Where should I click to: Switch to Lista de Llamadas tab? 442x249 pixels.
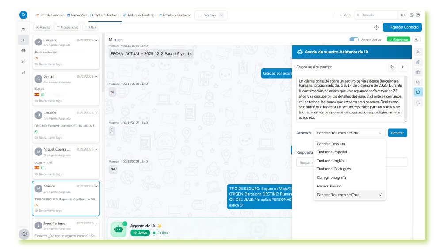[50, 15]
